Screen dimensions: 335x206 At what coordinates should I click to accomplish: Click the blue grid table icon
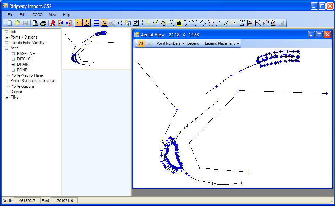(x=96, y=23)
